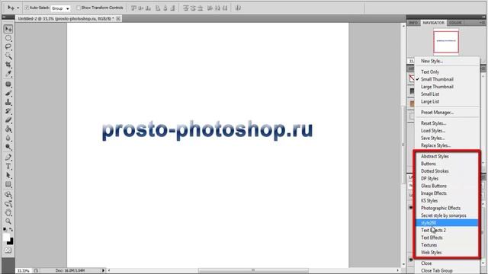The image size is (488, 274).
Task: Select the 3D Orbit tool
Action: (x=8, y=204)
